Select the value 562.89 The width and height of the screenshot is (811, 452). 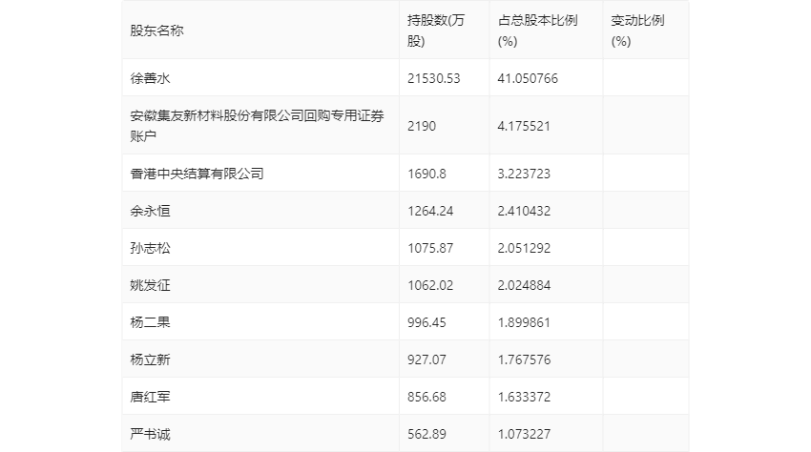point(426,434)
